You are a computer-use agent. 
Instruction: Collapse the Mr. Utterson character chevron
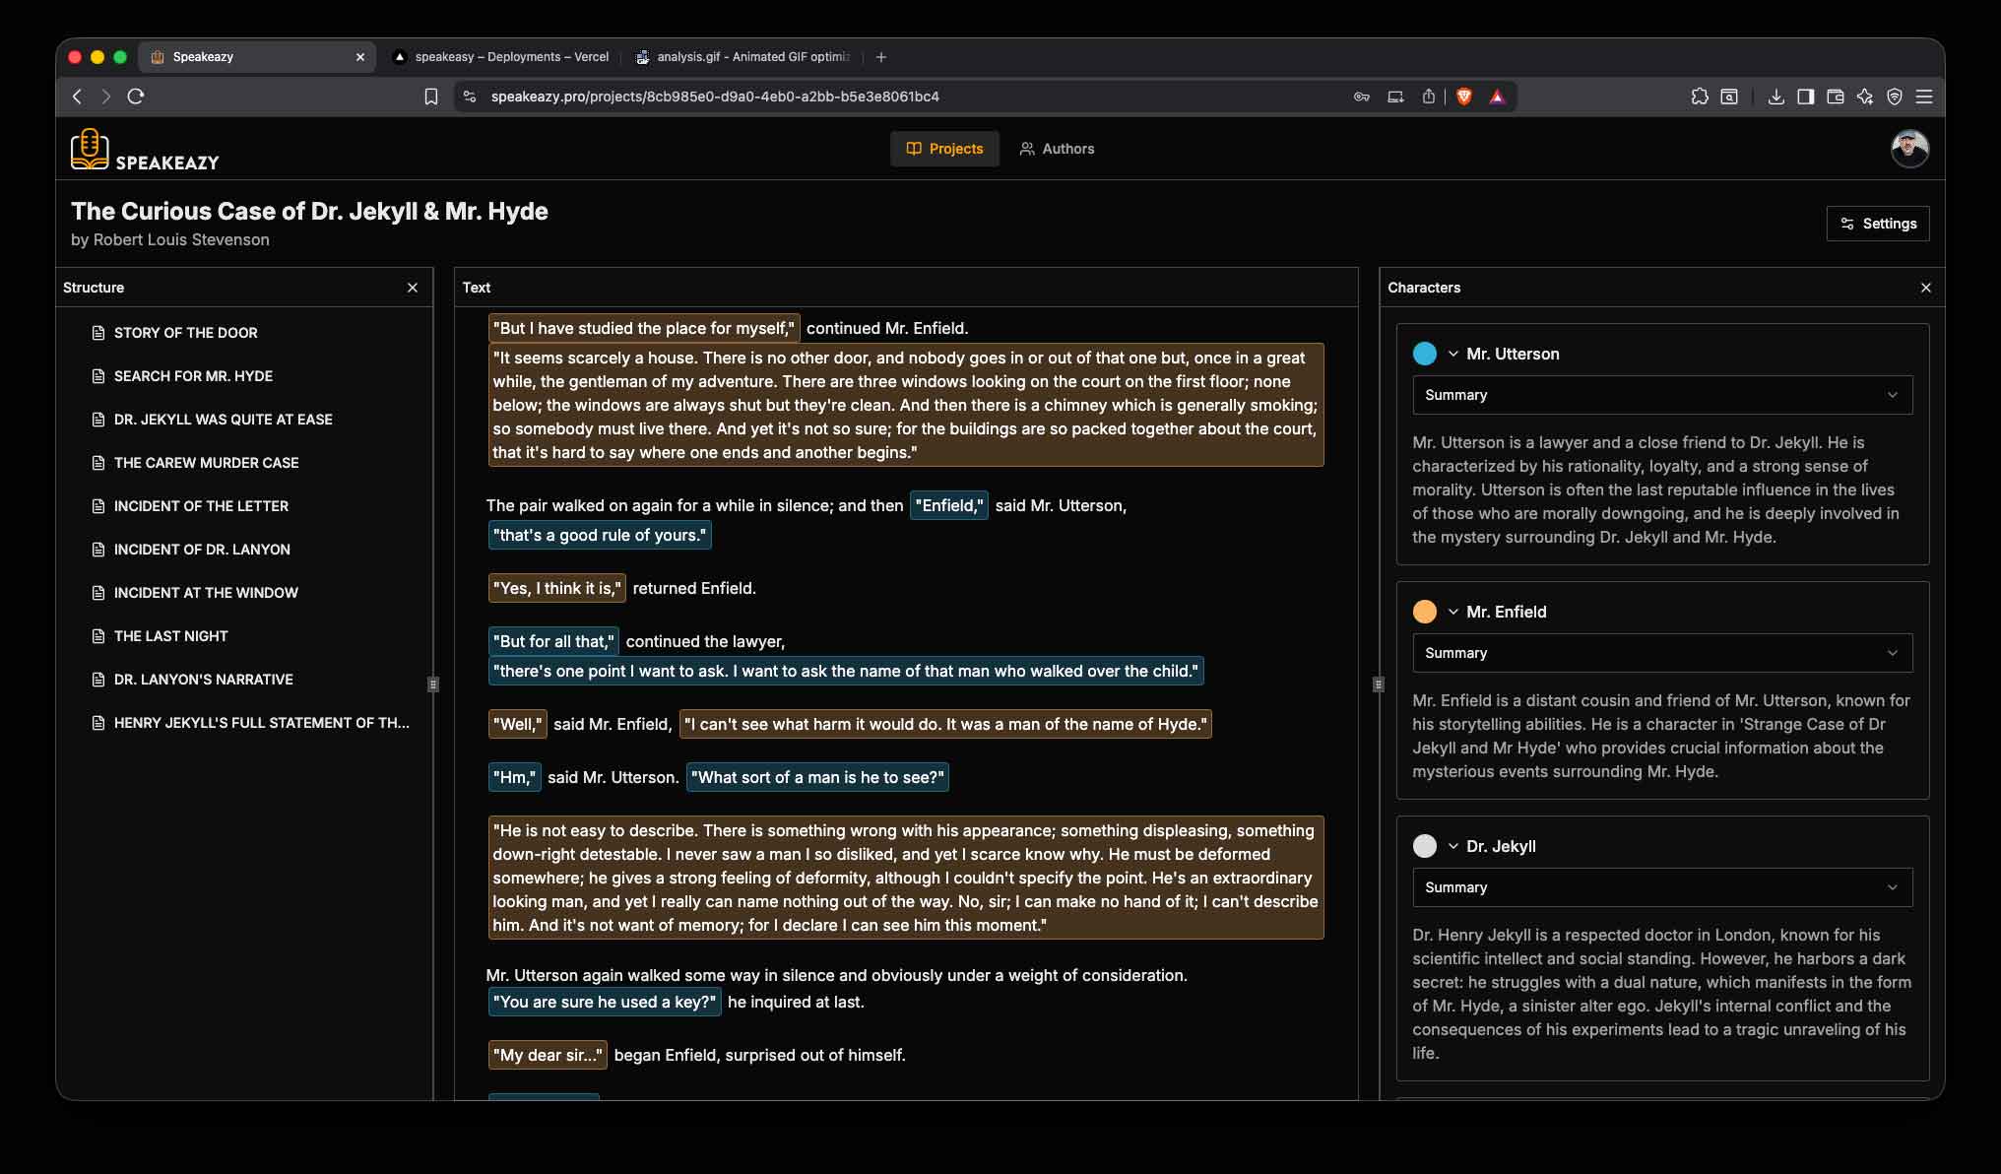(1452, 354)
